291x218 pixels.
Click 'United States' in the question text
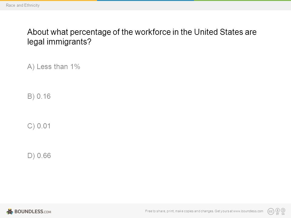[x=219, y=32]
